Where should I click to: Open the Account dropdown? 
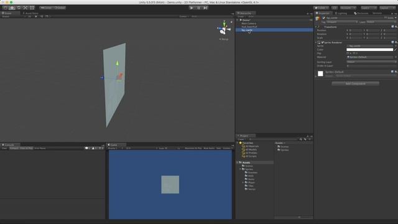(348, 8)
